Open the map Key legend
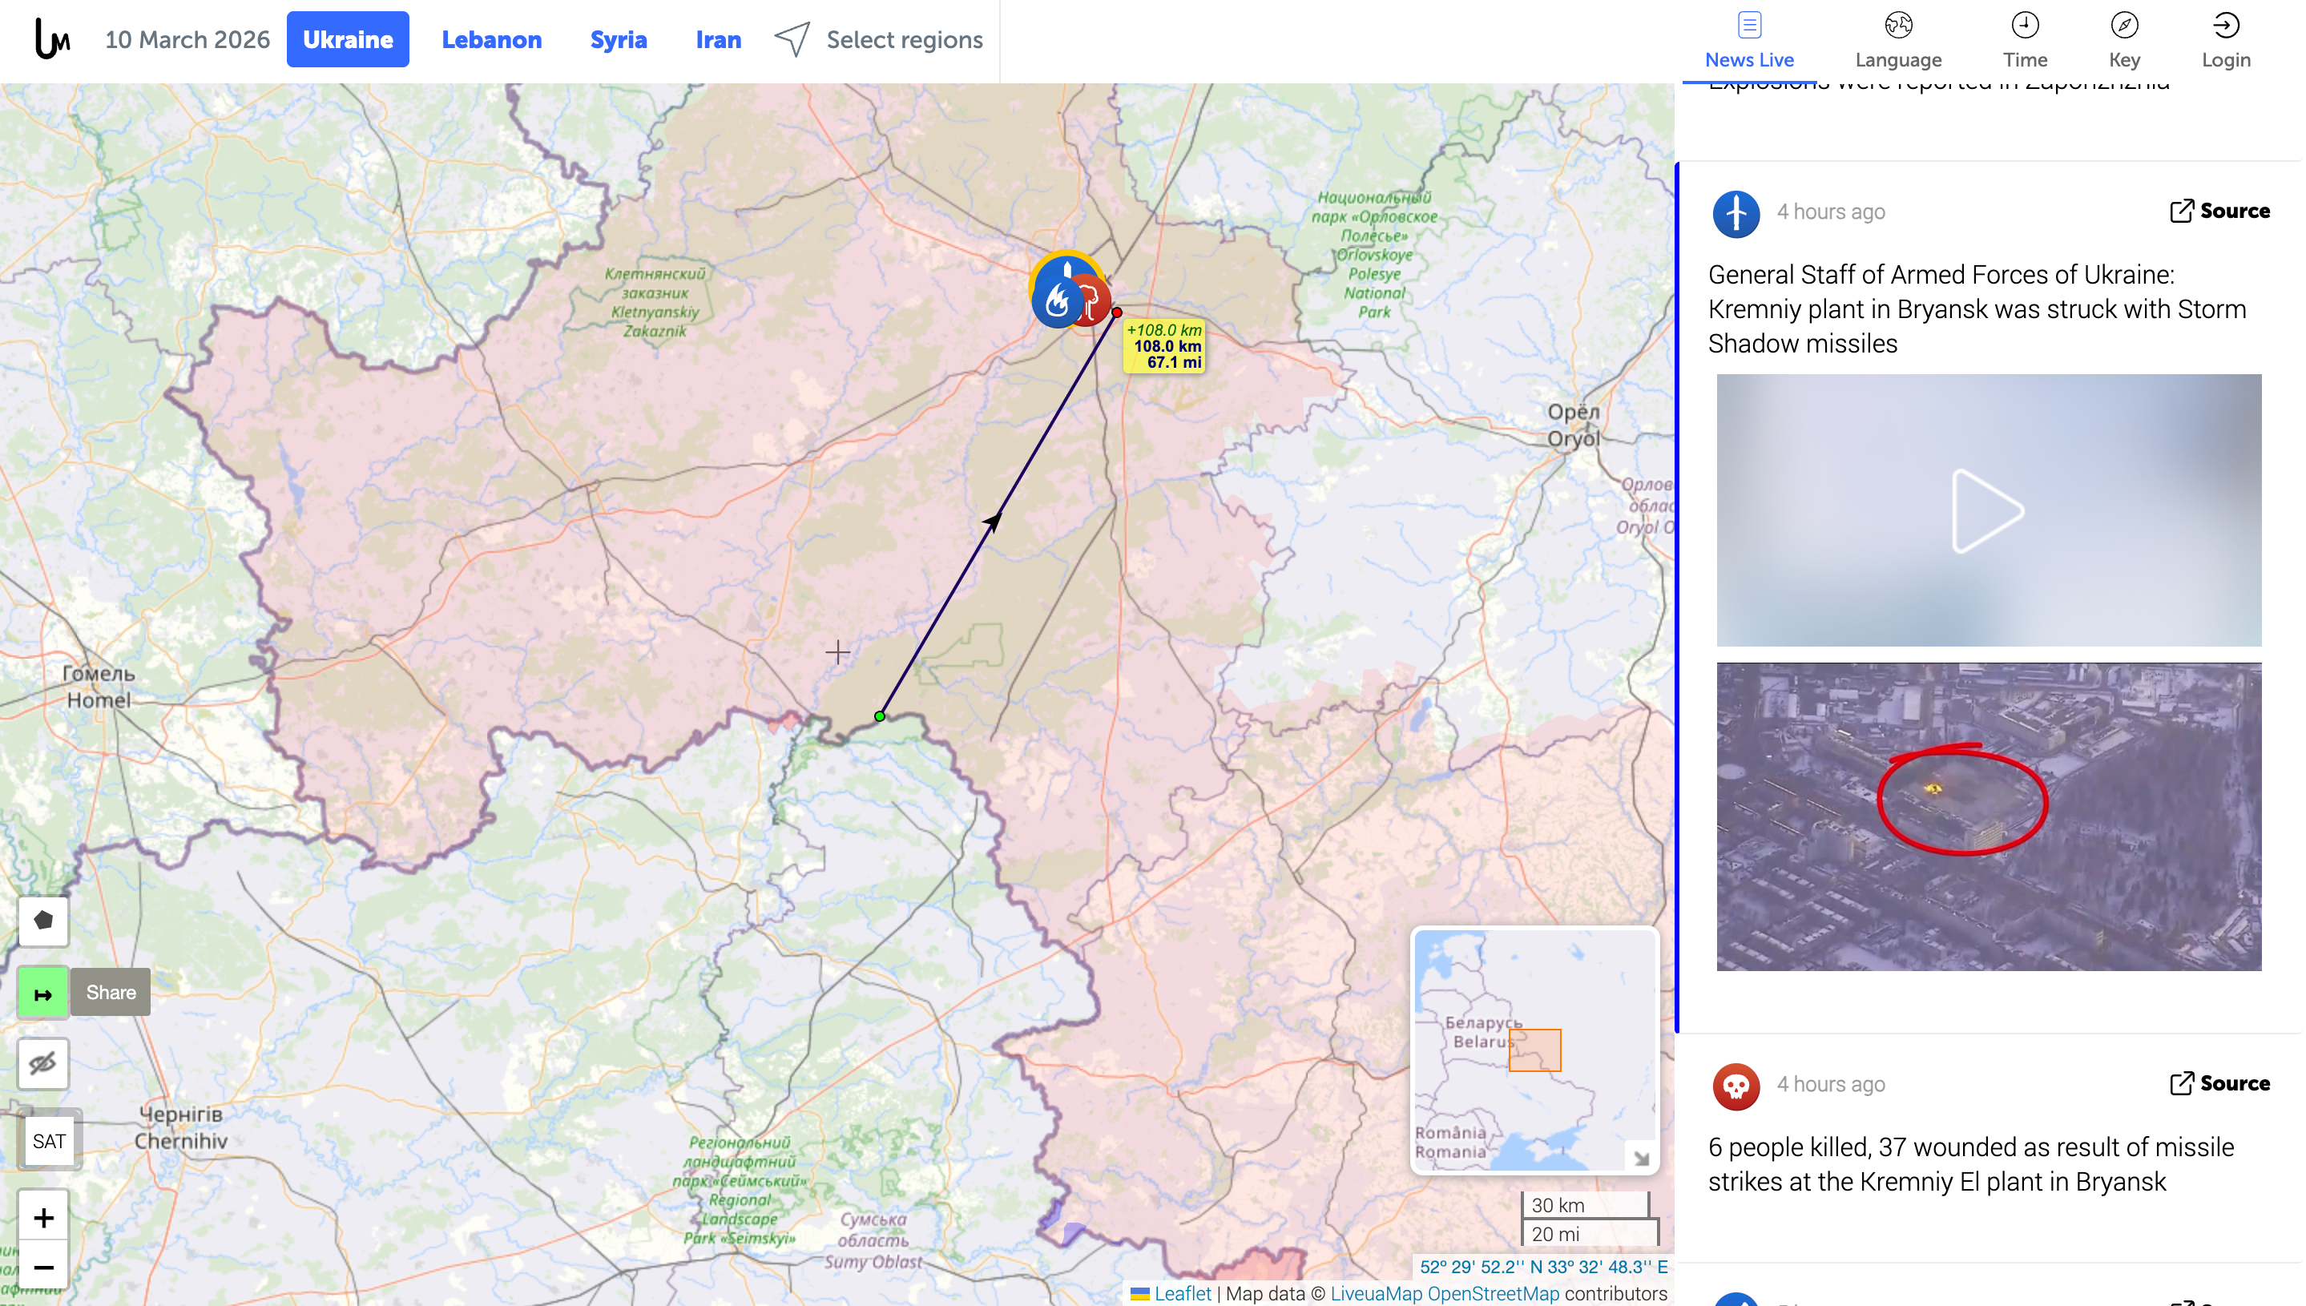This screenshot has height=1306, width=2306. coord(2126,39)
